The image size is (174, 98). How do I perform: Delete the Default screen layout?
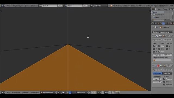tap(61, 6)
